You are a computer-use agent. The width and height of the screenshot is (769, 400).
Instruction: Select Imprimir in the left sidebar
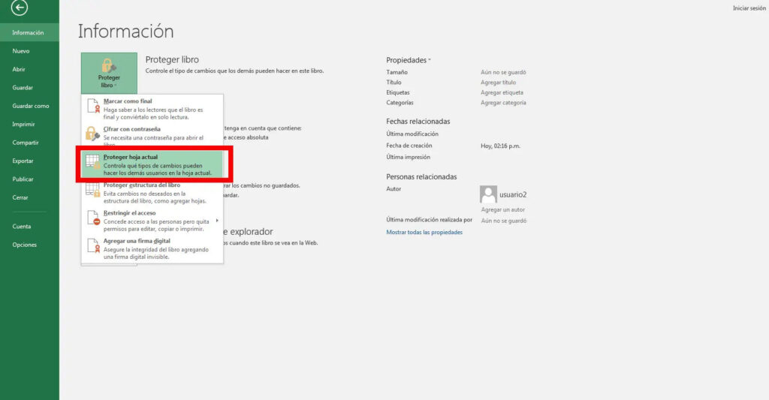tap(23, 124)
